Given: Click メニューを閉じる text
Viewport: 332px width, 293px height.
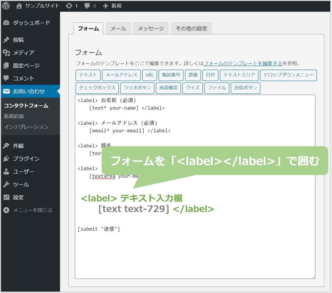Looking at the screenshot, I should 33,210.
